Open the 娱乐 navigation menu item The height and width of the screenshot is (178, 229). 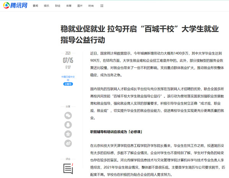pyautogui.click(x=46, y=6)
